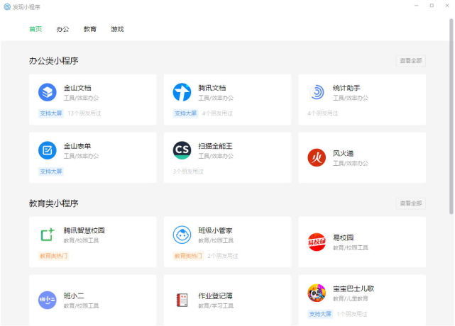Maximize the 发现小程序 window

432,6
